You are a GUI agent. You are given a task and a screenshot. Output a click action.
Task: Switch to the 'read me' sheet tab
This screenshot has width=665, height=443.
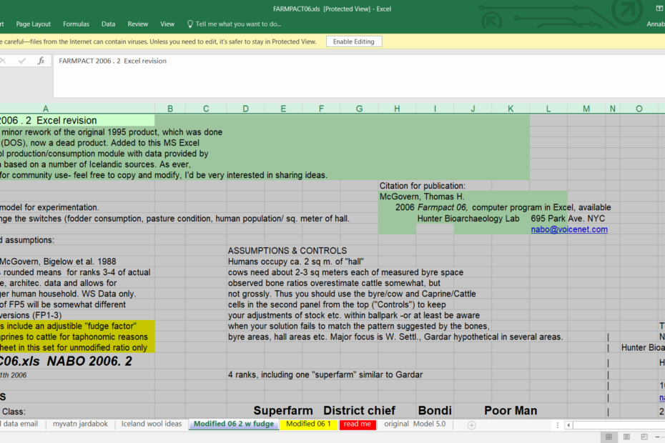pyautogui.click(x=357, y=424)
